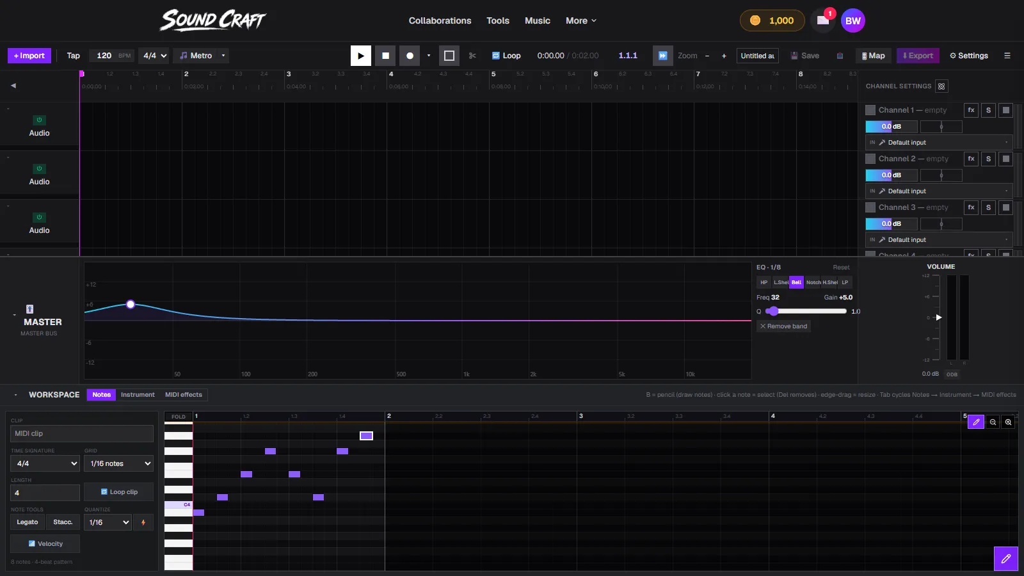This screenshot has height=576, width=1024.
Task: Switch to the MIDI effects tab
Action: (184, 395)
